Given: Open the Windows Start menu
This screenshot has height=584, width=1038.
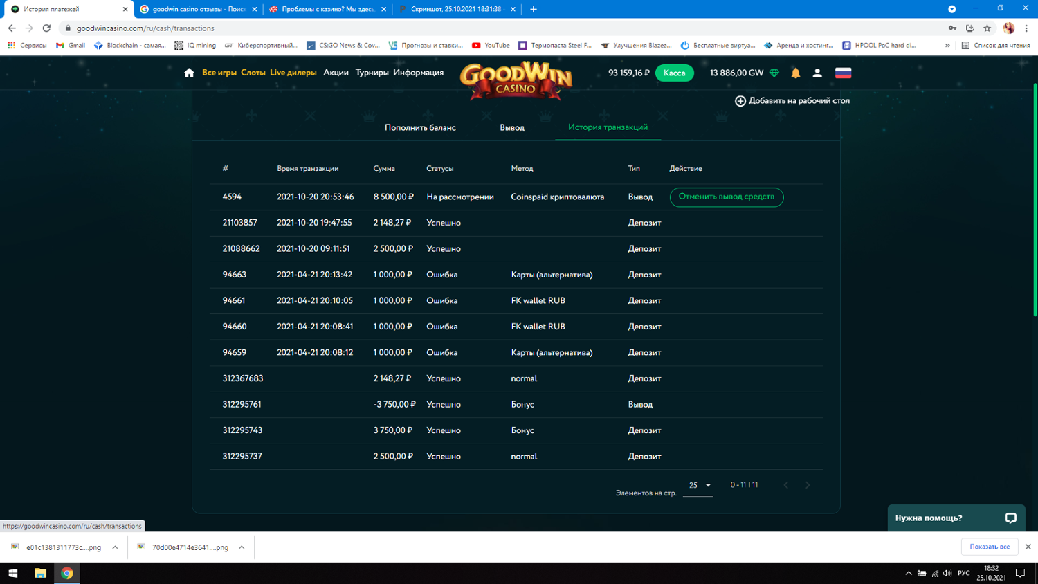Looking at the screenshot, I should point(12,573).
